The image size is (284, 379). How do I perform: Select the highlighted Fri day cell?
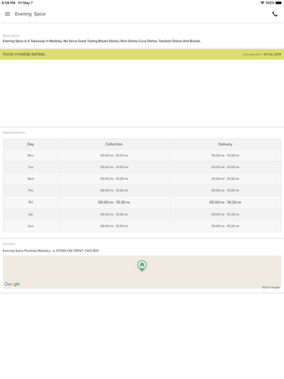click(x=31, y=202)
